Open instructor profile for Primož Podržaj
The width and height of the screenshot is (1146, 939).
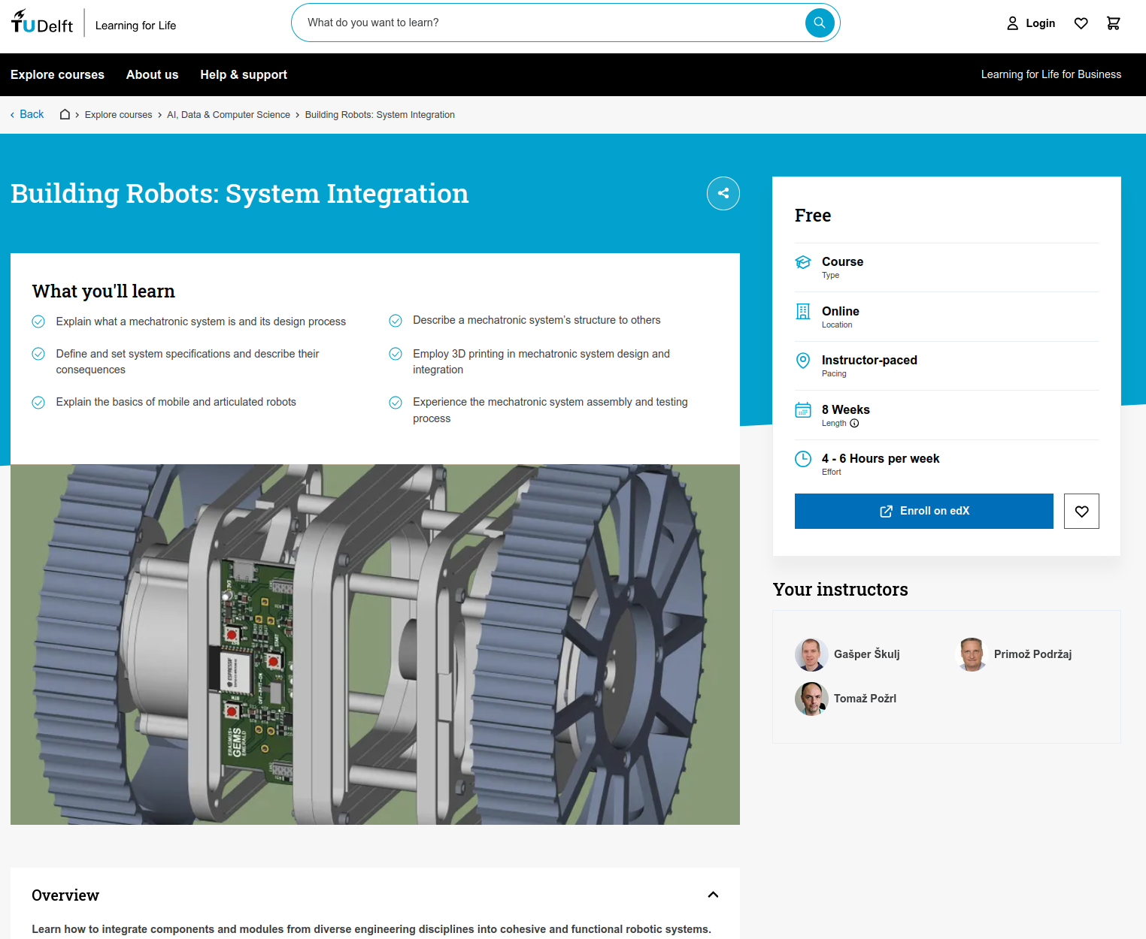(1032, 654)
